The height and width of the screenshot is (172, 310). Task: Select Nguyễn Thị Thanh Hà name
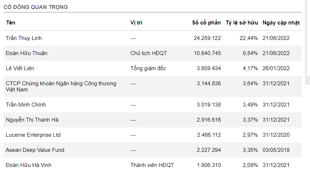pyautogui.click(x=32, y=120)
